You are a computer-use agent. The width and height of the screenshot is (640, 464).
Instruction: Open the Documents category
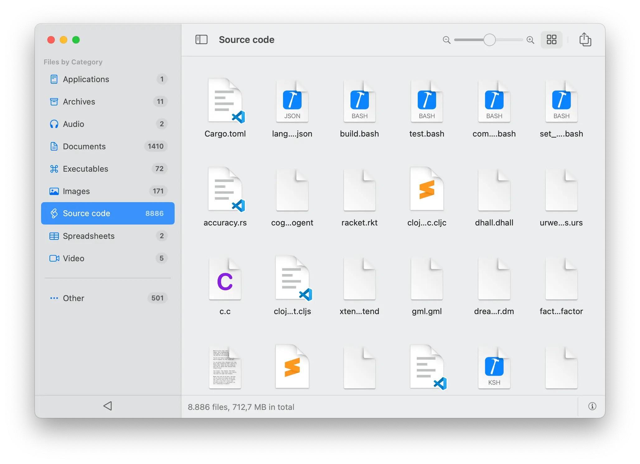[x=84, y=146]
